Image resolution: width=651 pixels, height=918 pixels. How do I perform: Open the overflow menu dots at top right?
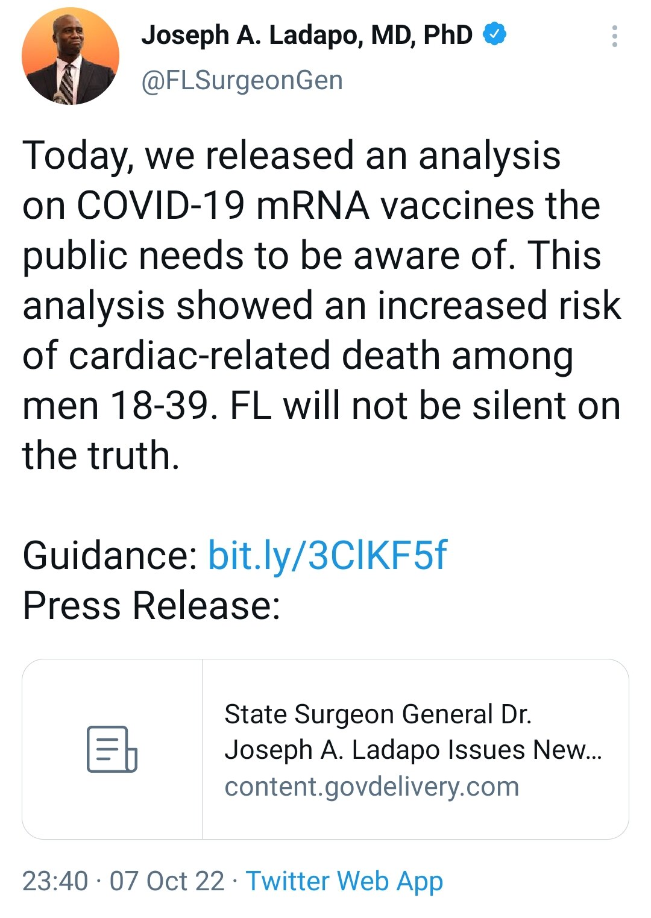(x=615, y=37)
